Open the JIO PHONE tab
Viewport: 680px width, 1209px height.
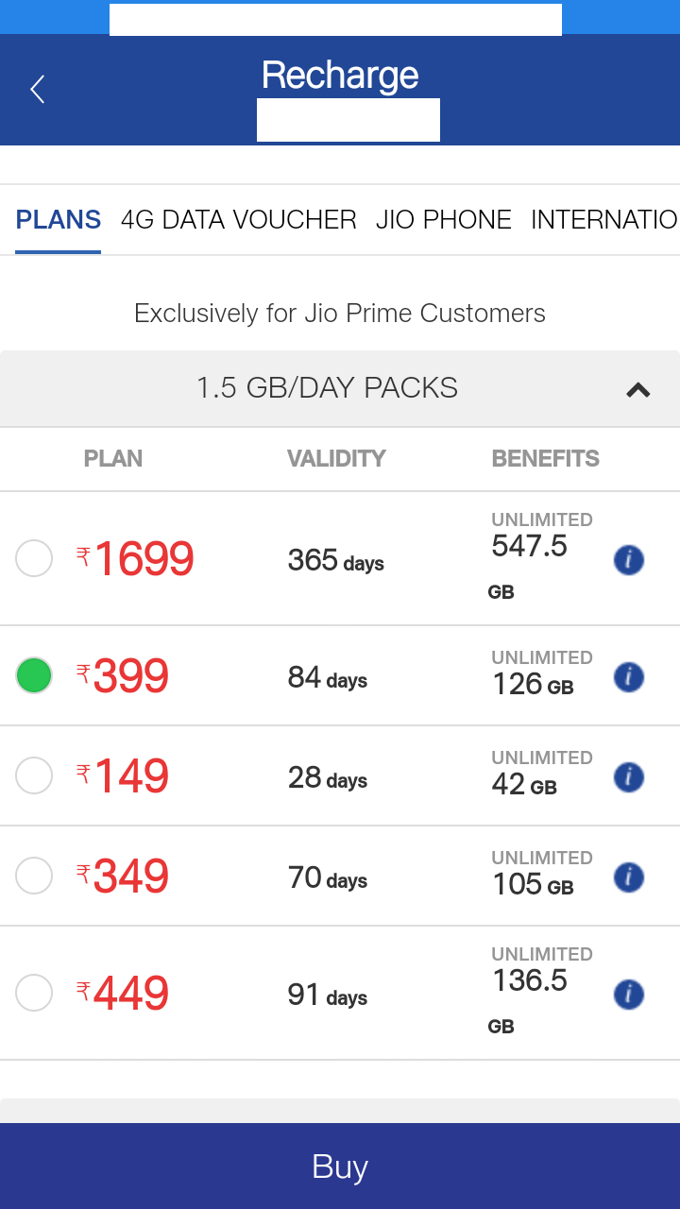pos(443,220)
